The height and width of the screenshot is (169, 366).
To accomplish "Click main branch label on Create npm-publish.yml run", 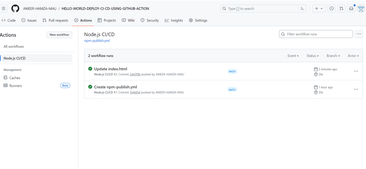I will (x=232, y=90).
